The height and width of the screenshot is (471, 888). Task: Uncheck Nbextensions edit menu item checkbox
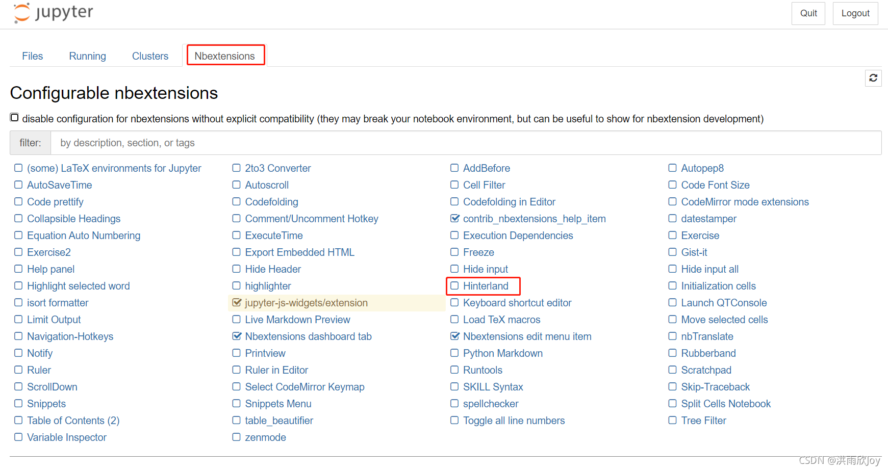point(454,336)
